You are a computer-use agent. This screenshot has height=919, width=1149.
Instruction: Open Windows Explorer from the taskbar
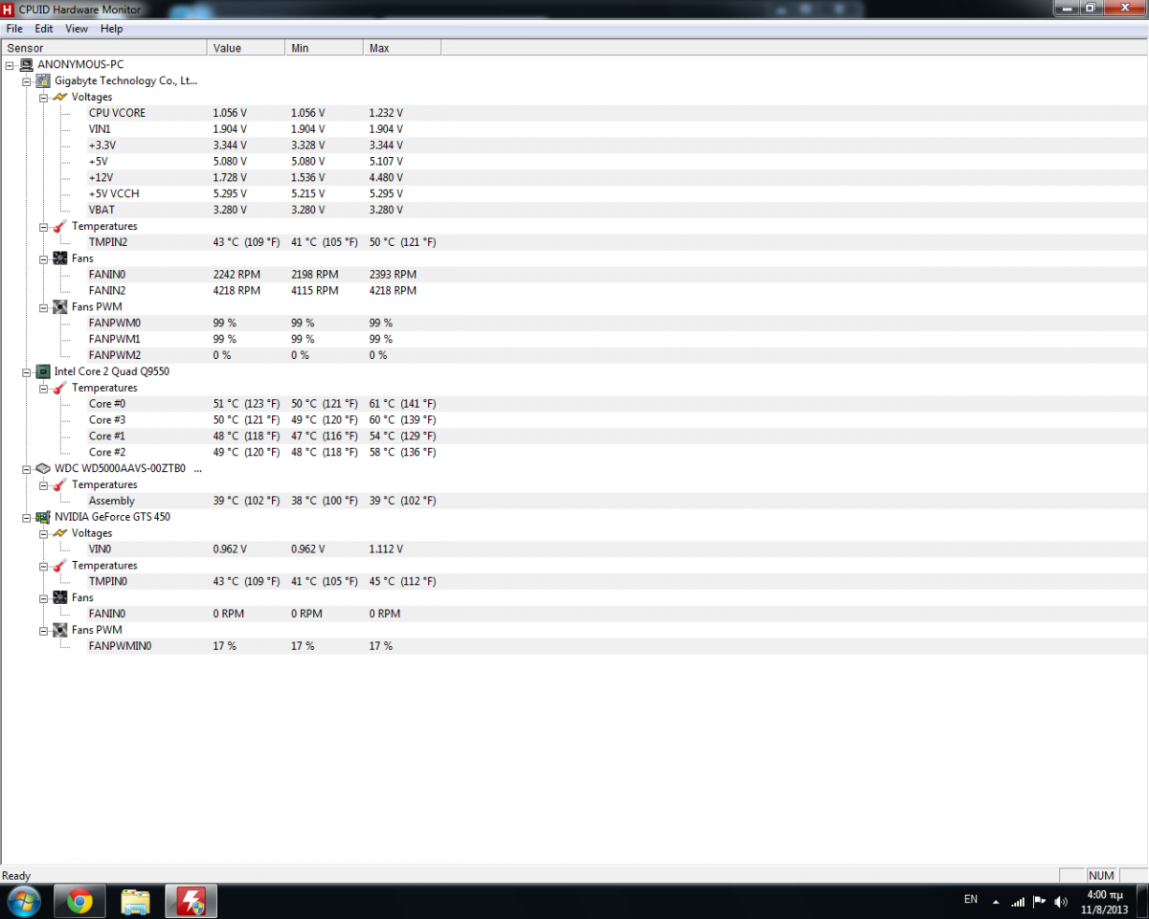pyautogui.click(x=135, y=901)
